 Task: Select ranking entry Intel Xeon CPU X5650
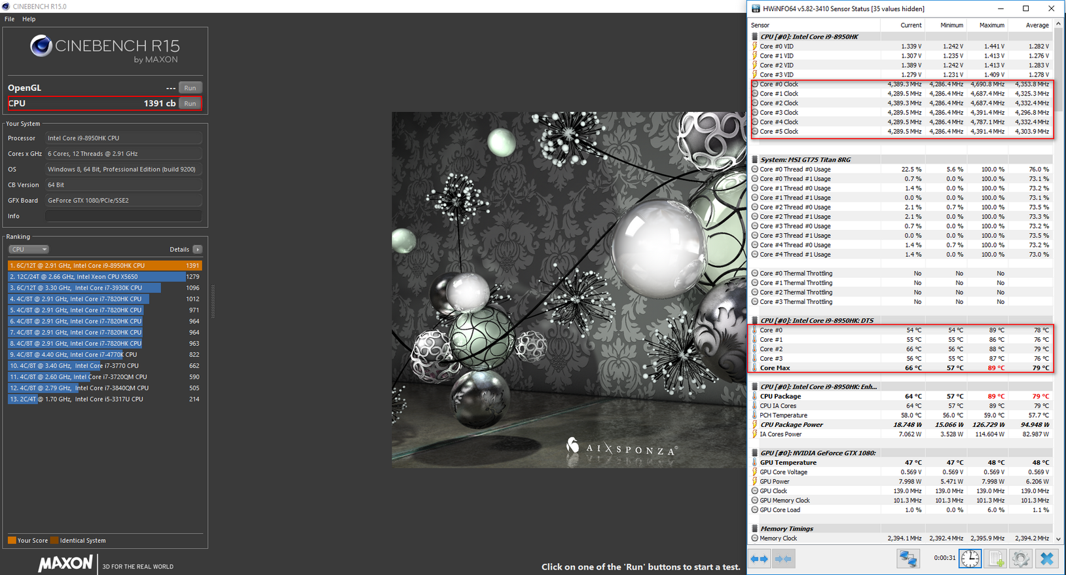pyautogui.click(x=105, y=277)
